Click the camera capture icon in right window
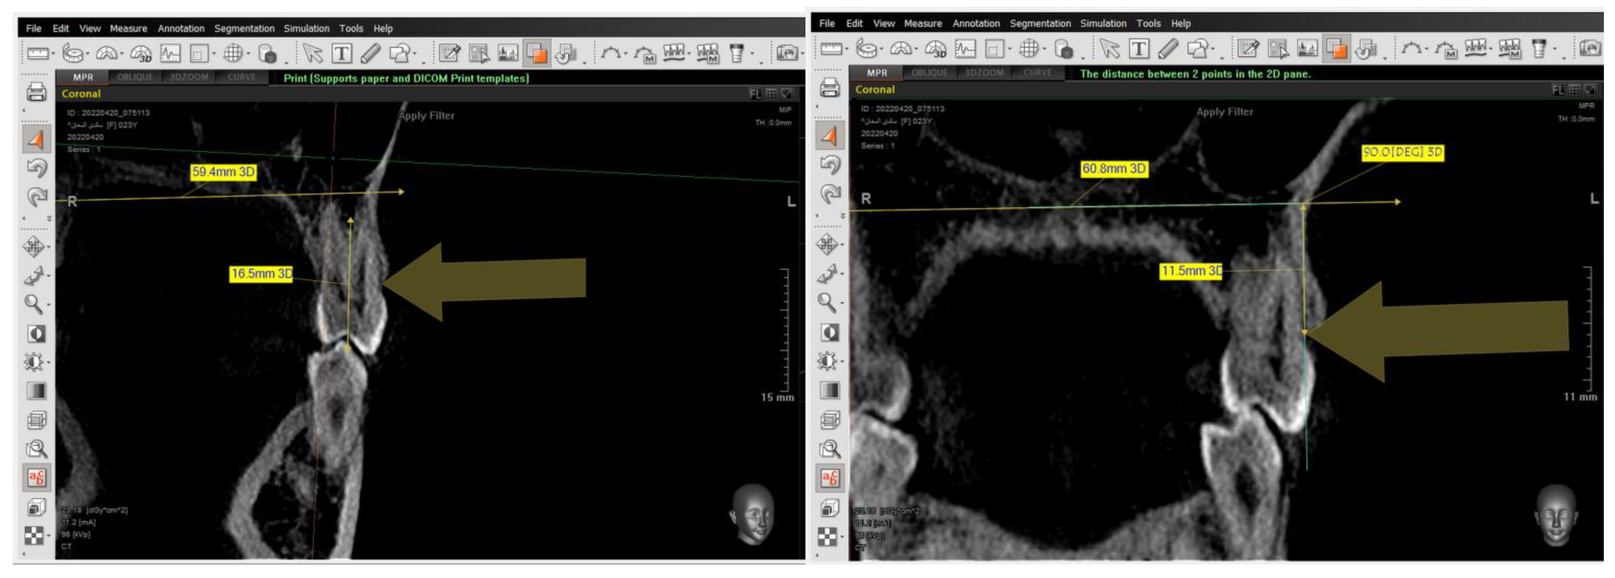 click(x=1590, y=48)
